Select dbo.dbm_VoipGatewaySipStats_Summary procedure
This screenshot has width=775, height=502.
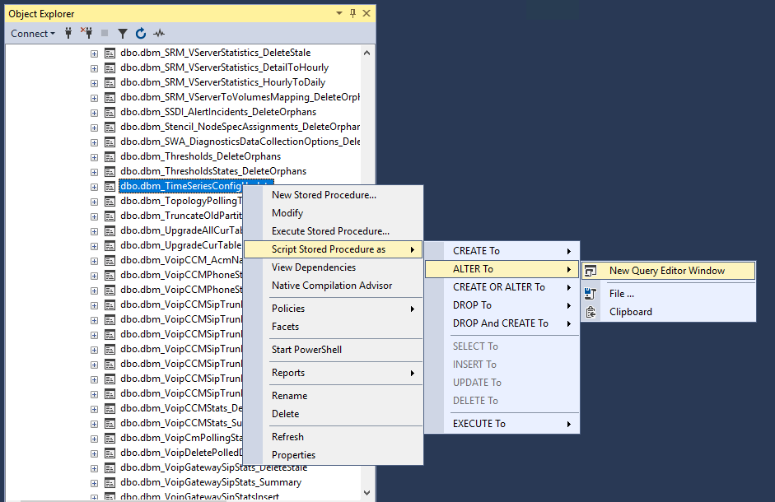click(211, 482)
